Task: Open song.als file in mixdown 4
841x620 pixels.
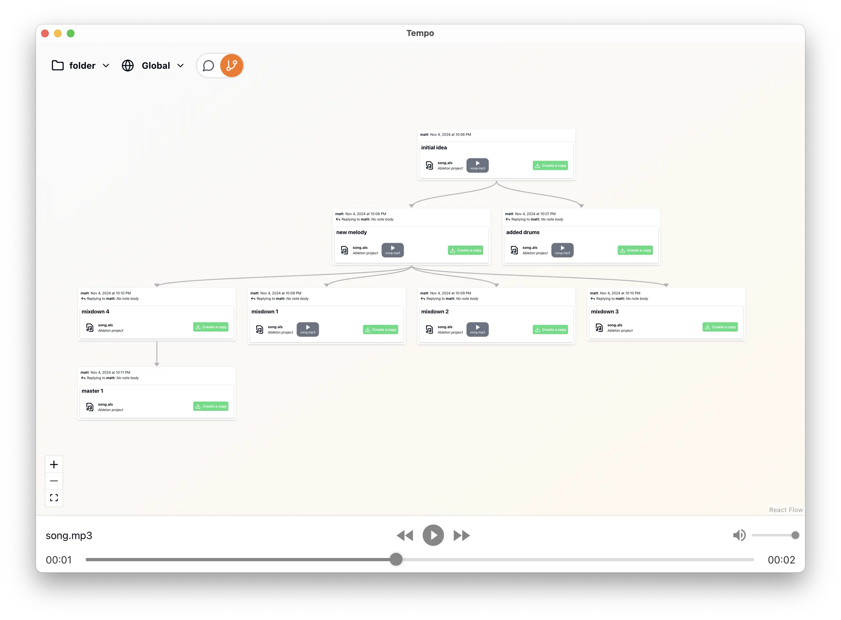Action: pos(105,327)
